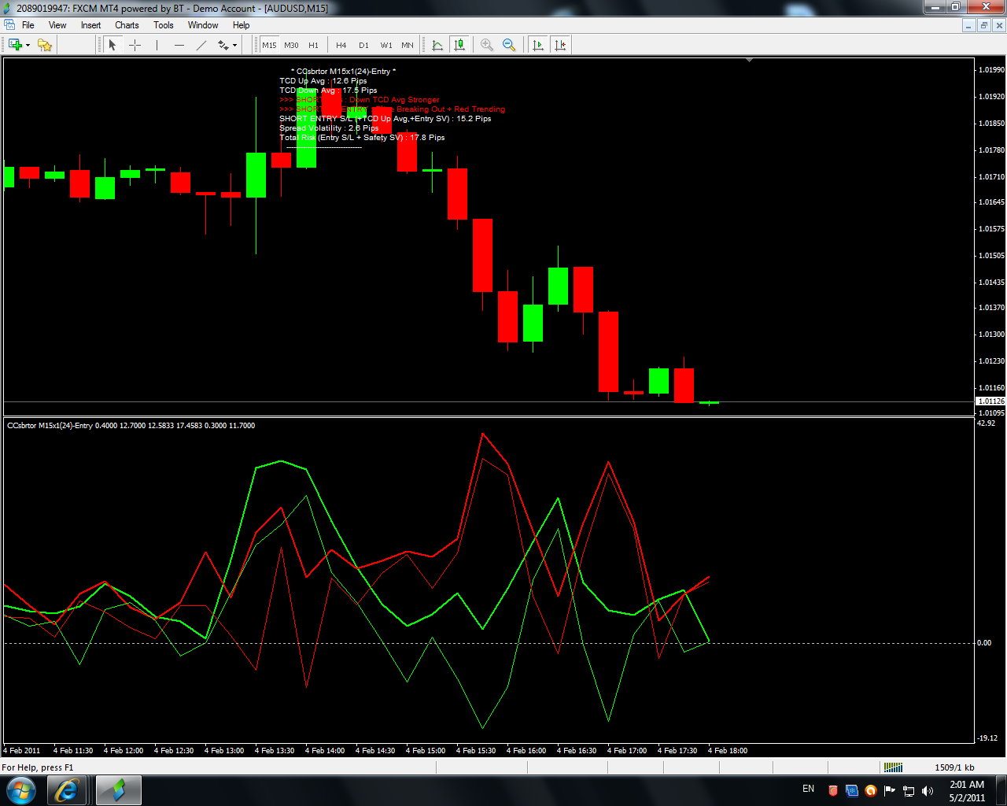Click the 1.01126 current price marker

click(x=990, y=401)
